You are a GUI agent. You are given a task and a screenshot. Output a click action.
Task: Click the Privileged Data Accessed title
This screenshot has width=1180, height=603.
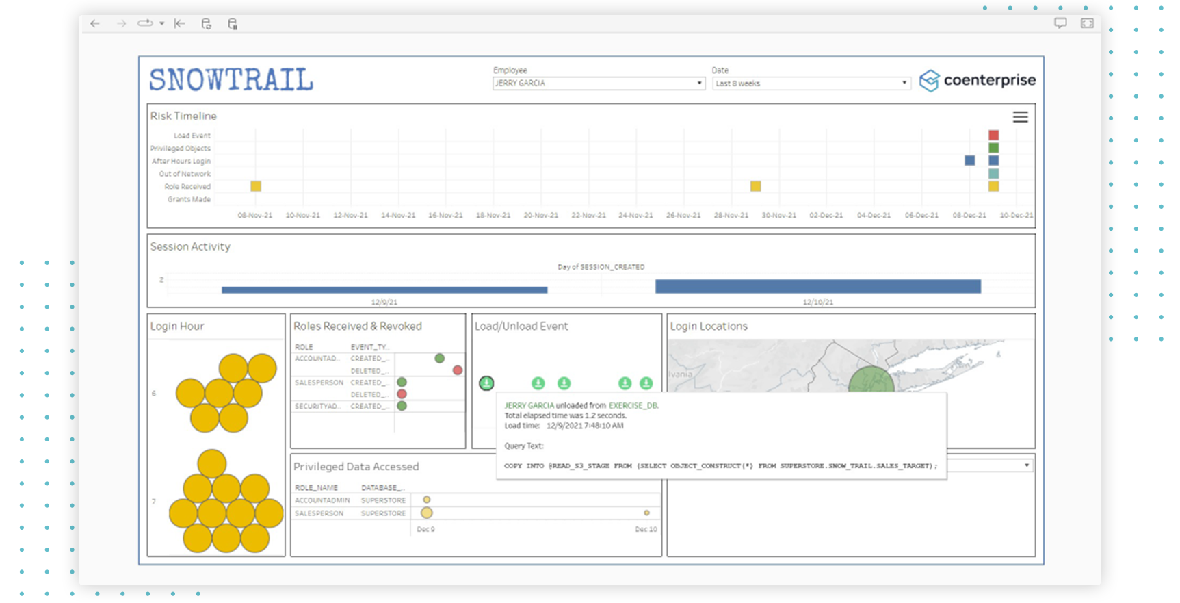coord(356,467)
